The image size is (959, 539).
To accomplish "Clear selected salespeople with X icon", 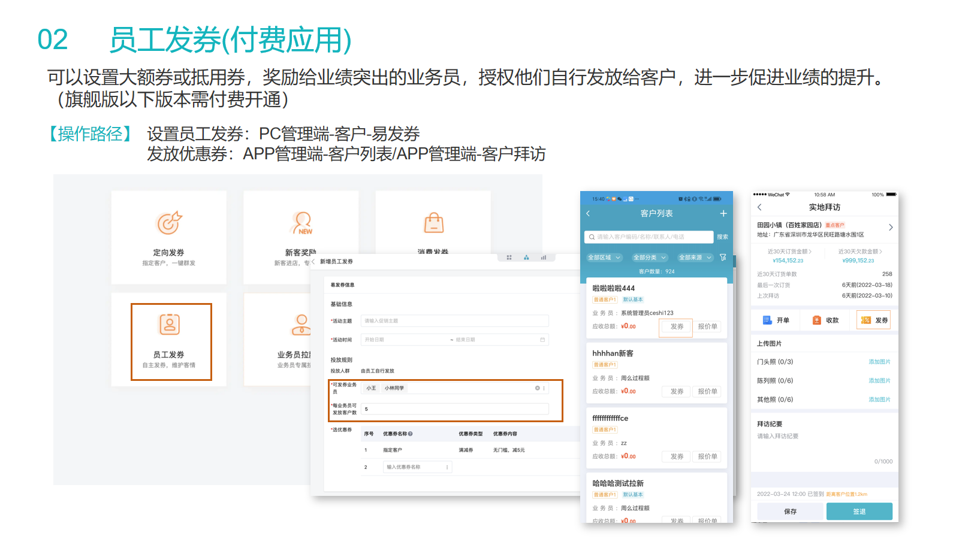I will 537,388.
